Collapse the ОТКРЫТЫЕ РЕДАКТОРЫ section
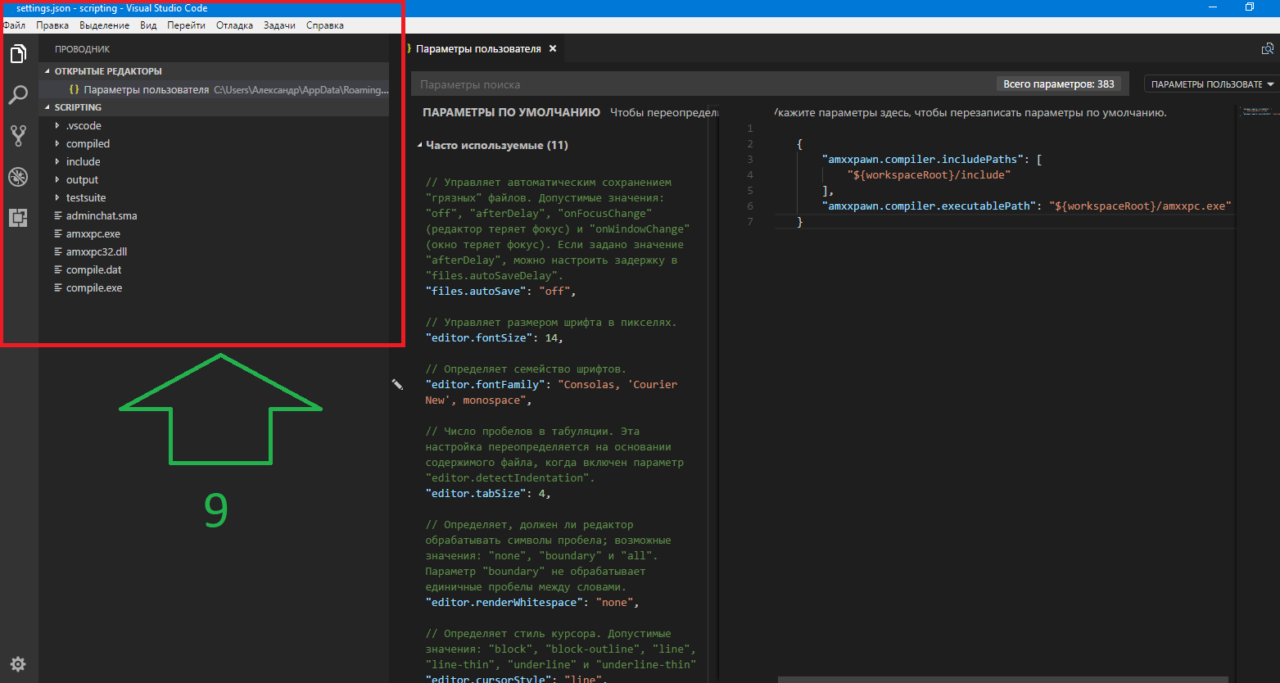The width and height of the screenshot is (1280, 683). pyautogui.click(x=47, y=71)
